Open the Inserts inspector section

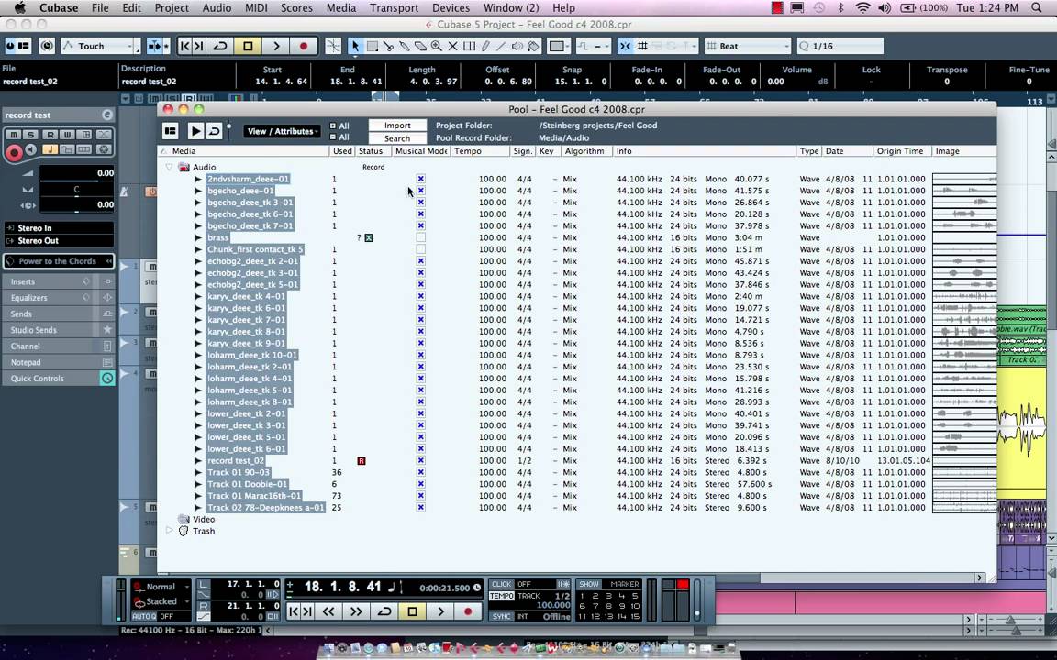[x=59, y=281]
